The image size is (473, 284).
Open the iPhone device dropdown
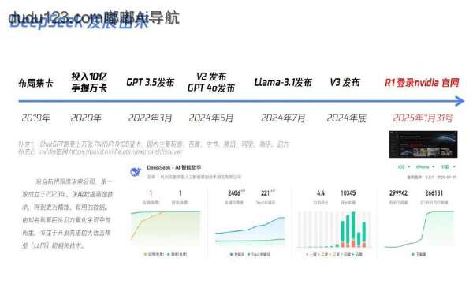(x=426, y=167)
